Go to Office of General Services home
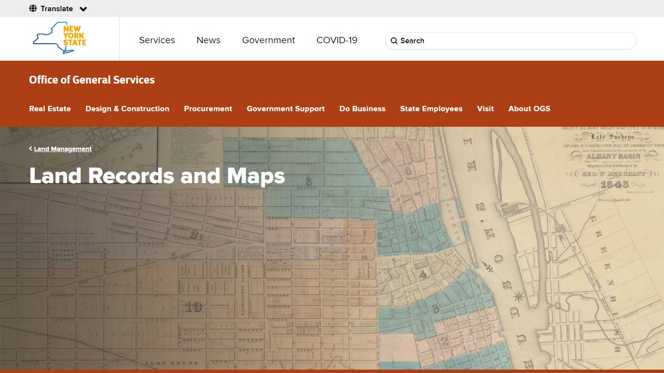Image resolution: width=664 pixels, height=373 pixels. click(x=92, y=80)
